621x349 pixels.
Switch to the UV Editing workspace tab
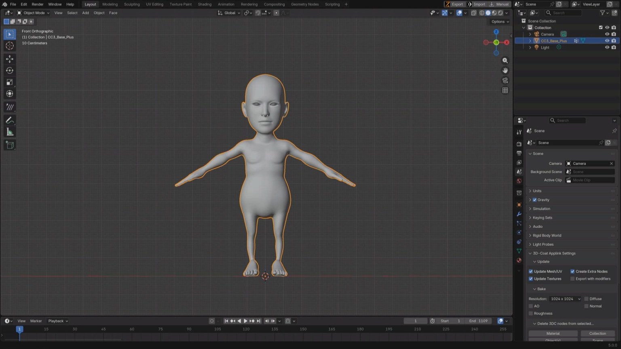(154, 4)
